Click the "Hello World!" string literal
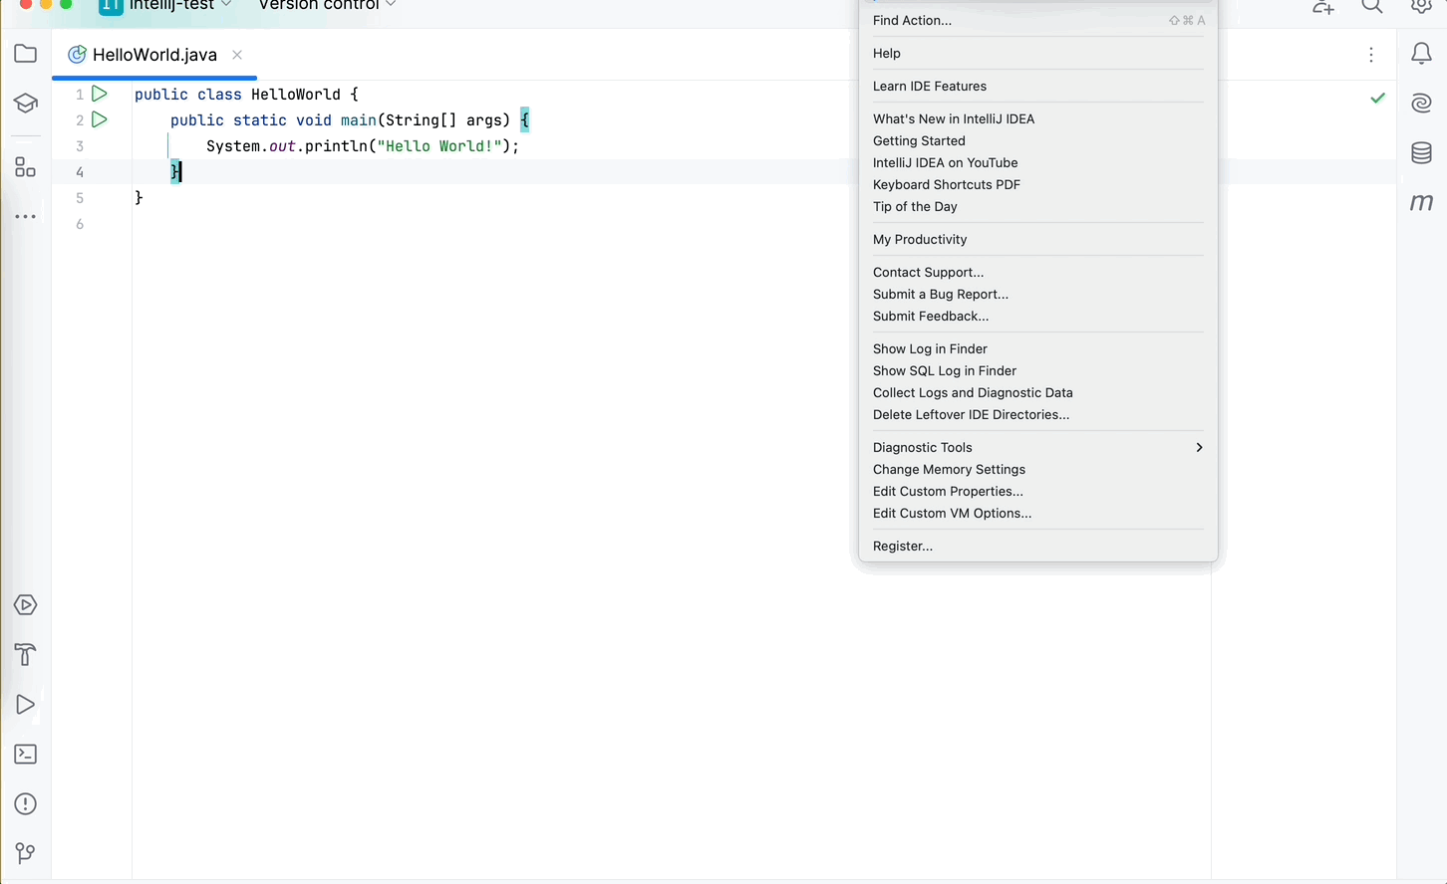1447x884 pixels. tap(439, 146)
